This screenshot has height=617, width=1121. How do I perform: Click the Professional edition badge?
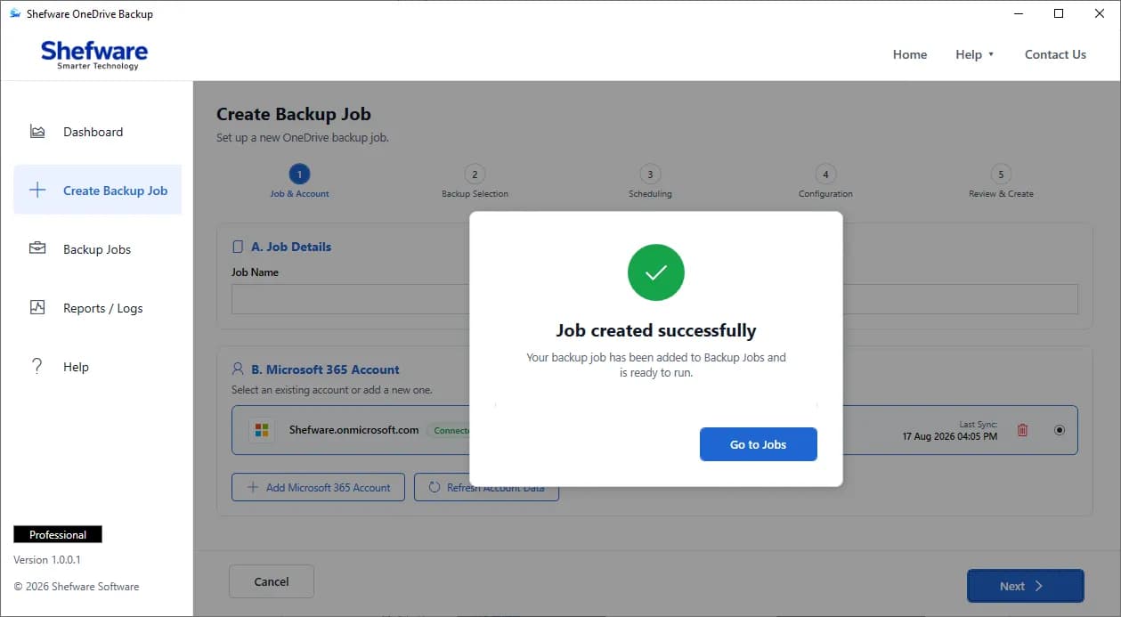point(58,534)
